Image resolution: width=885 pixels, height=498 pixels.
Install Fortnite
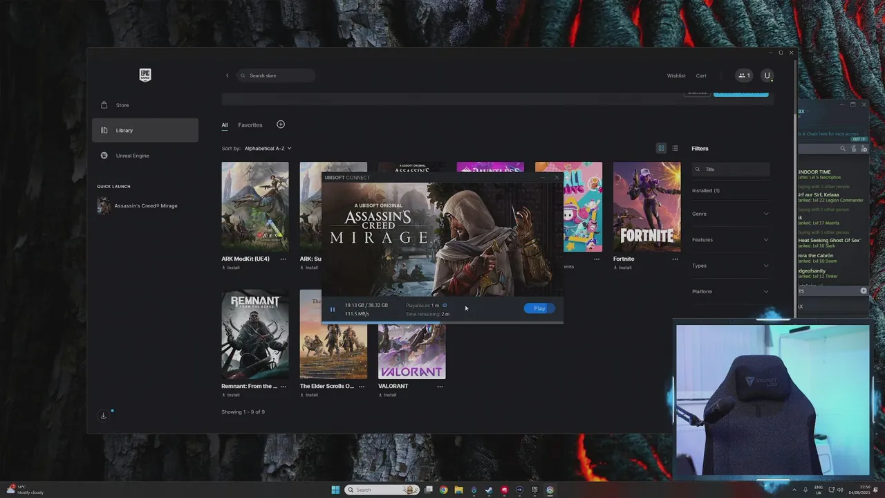coord(623,268)
